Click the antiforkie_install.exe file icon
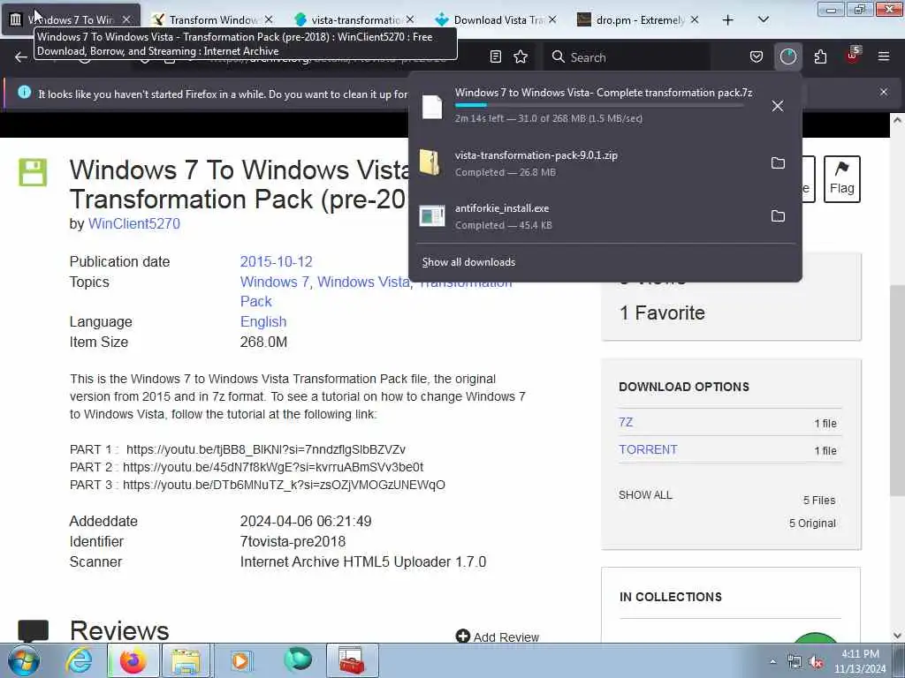Viewport: 905px width, 678px height. click(x=431, y=215)
